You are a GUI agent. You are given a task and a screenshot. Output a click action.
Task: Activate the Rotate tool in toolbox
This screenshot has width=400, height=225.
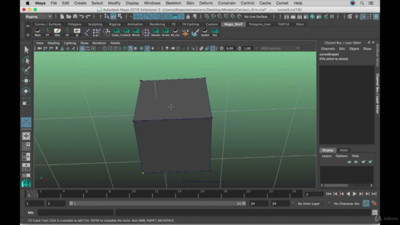click(x=26, y=91)
